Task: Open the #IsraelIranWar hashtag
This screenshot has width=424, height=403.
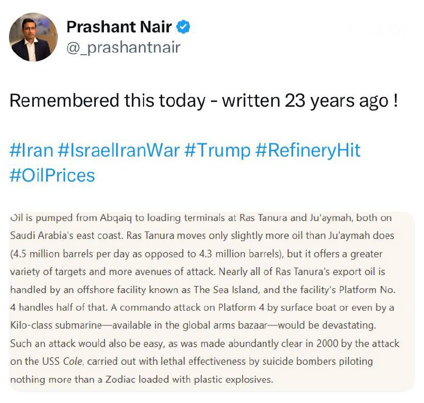Action: coord(119,150)
